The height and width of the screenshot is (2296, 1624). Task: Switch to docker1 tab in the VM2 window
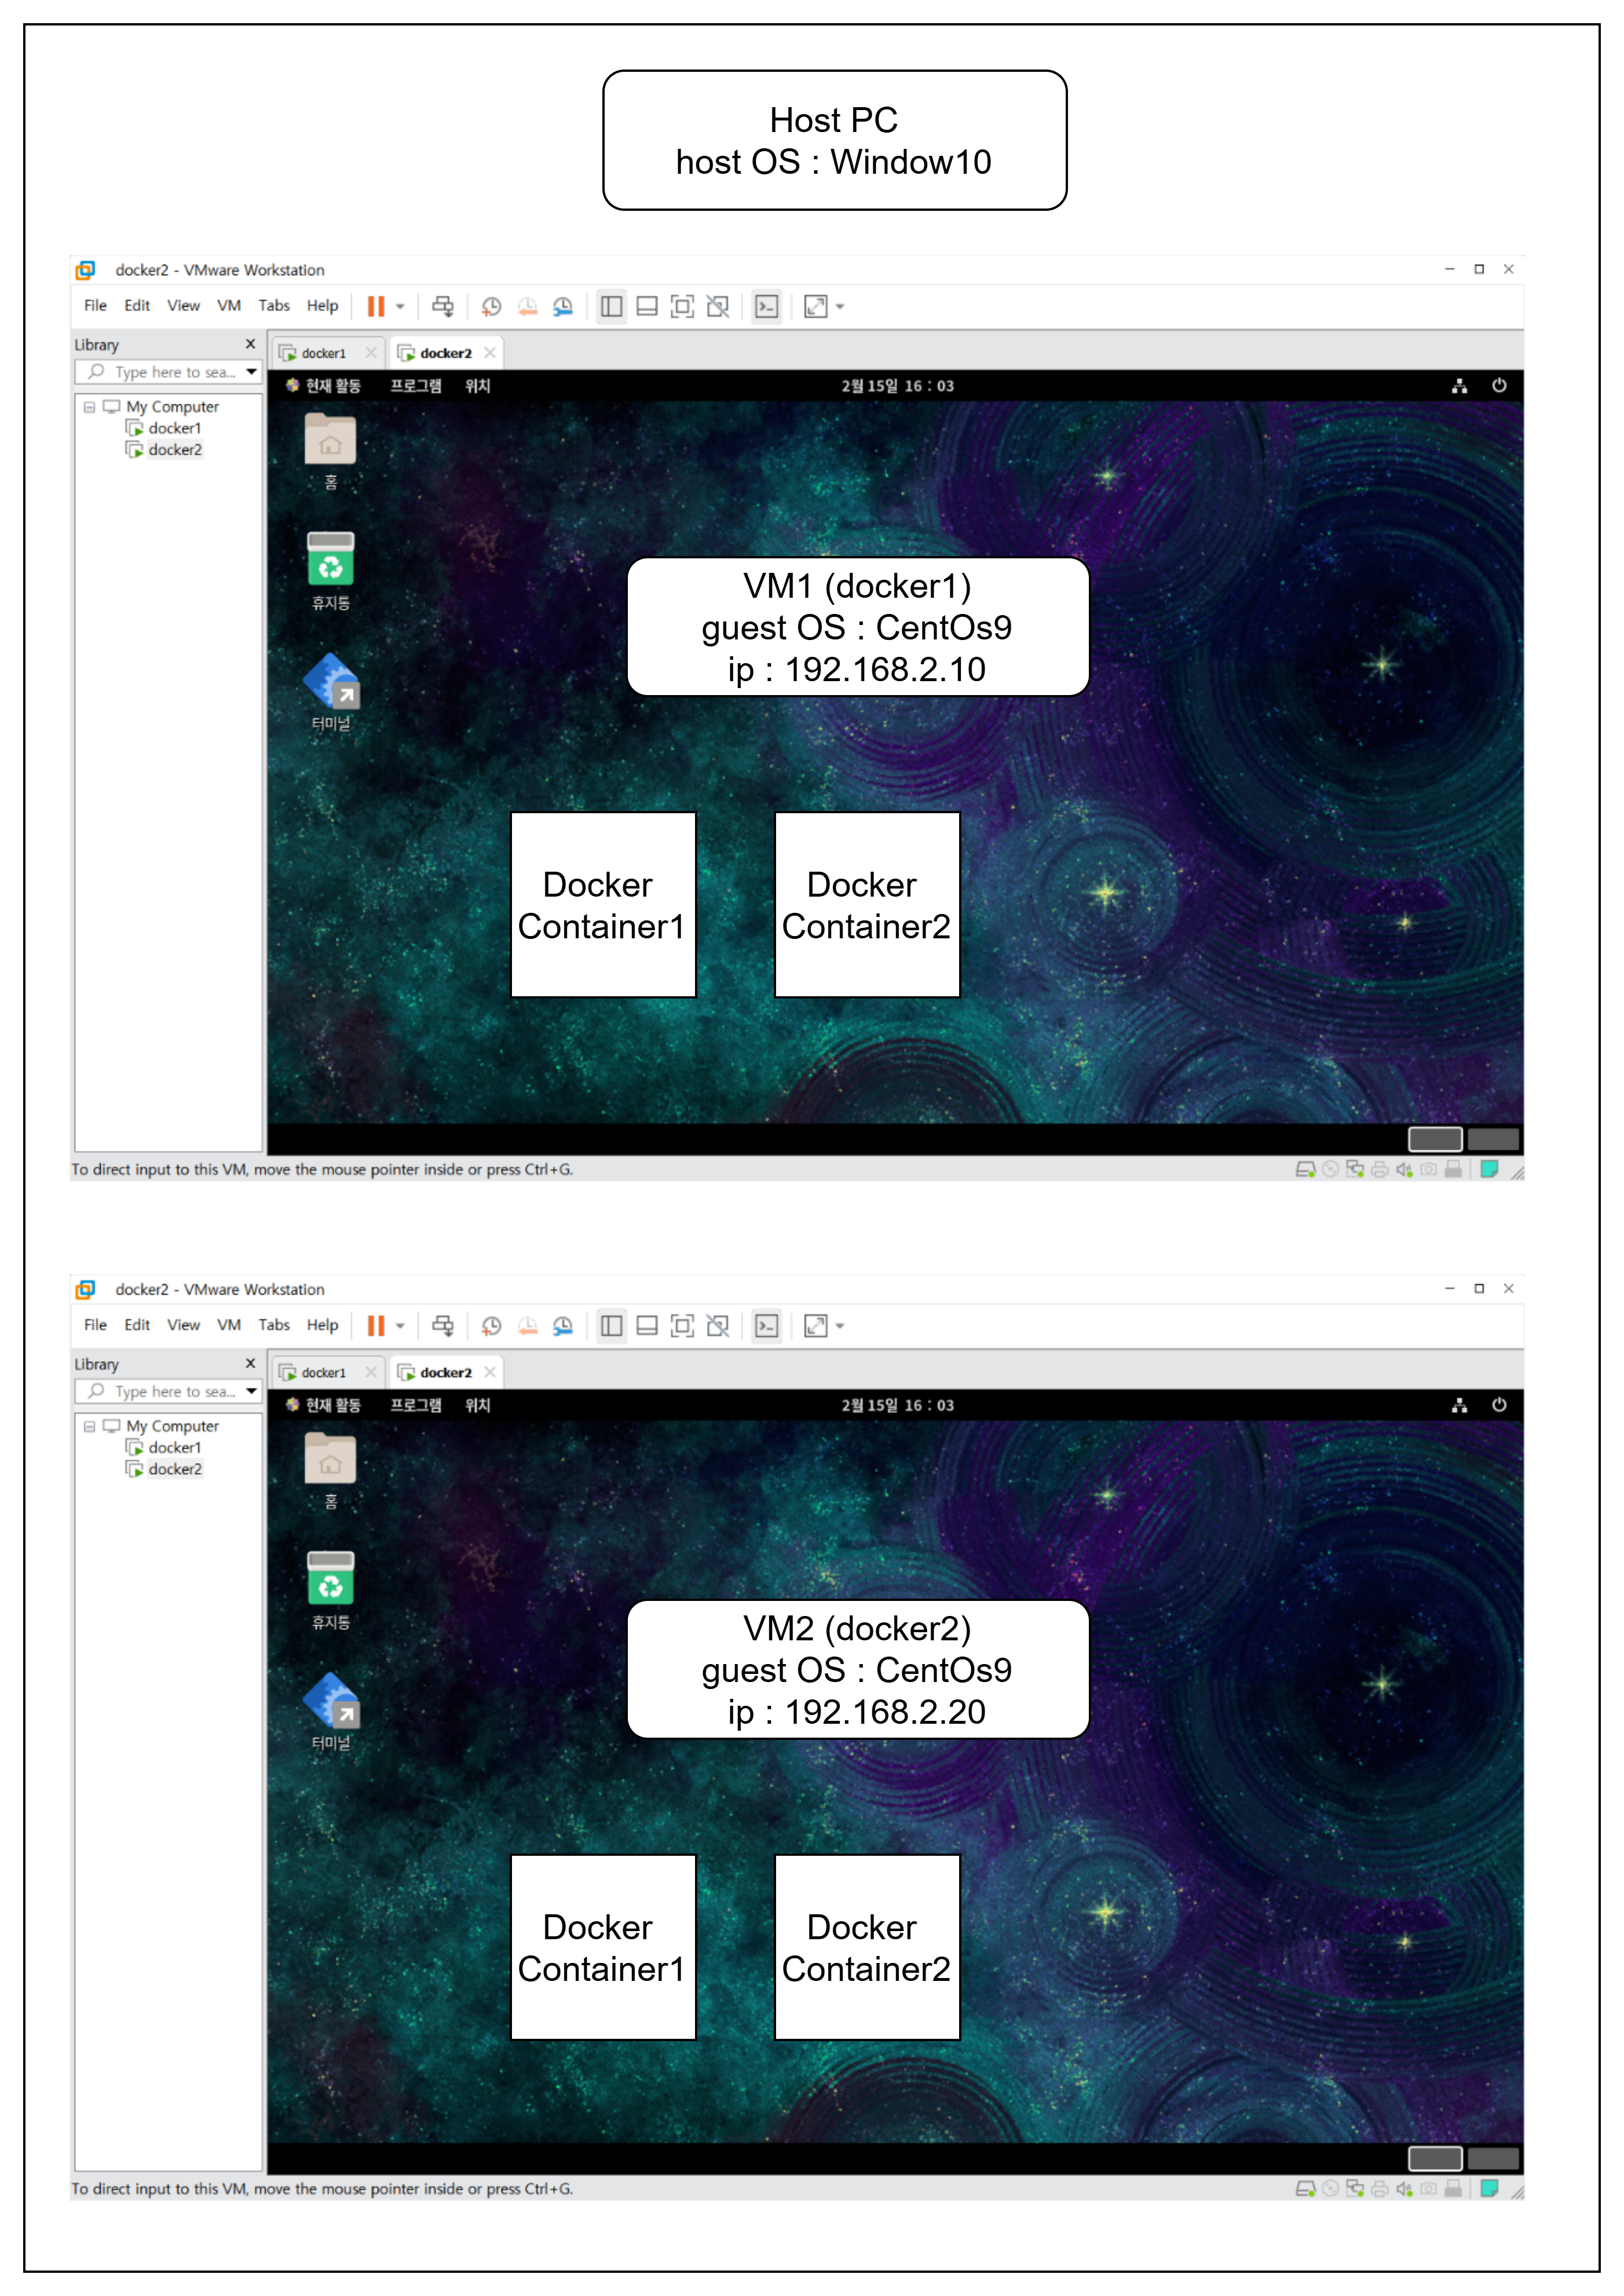[323, 1372]
